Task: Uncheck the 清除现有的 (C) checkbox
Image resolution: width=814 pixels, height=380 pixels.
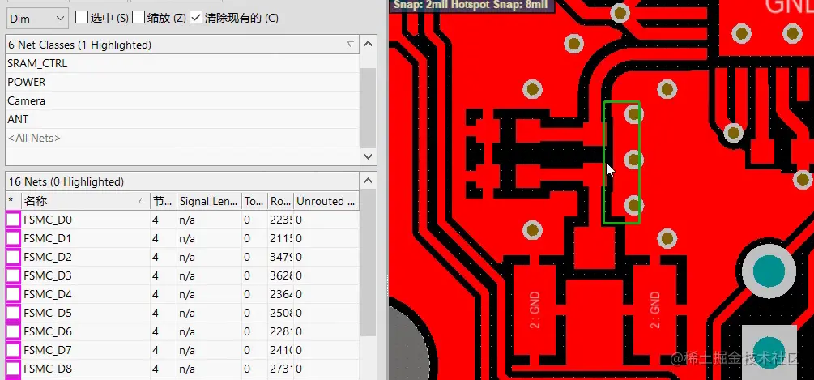Action: click(x=196, y=18)
